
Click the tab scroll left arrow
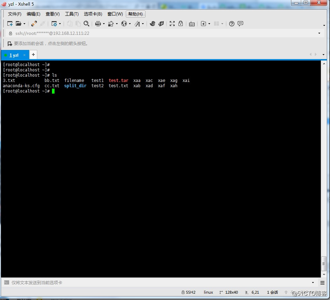tap(310, 55)
